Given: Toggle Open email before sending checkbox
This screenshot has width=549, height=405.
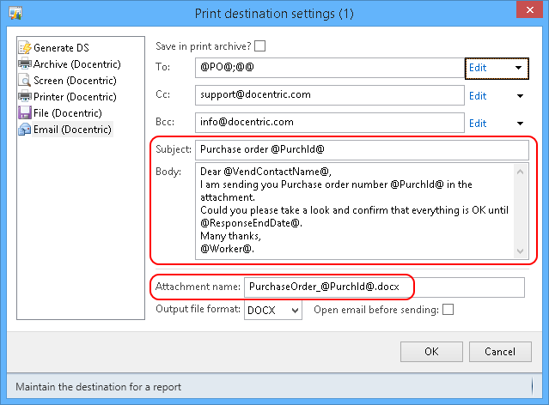Looking at the screenshot, I should [448, 310].
